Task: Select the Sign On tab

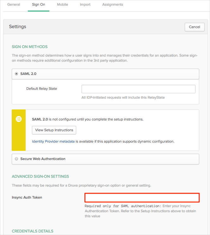Action: coord(38,5)
